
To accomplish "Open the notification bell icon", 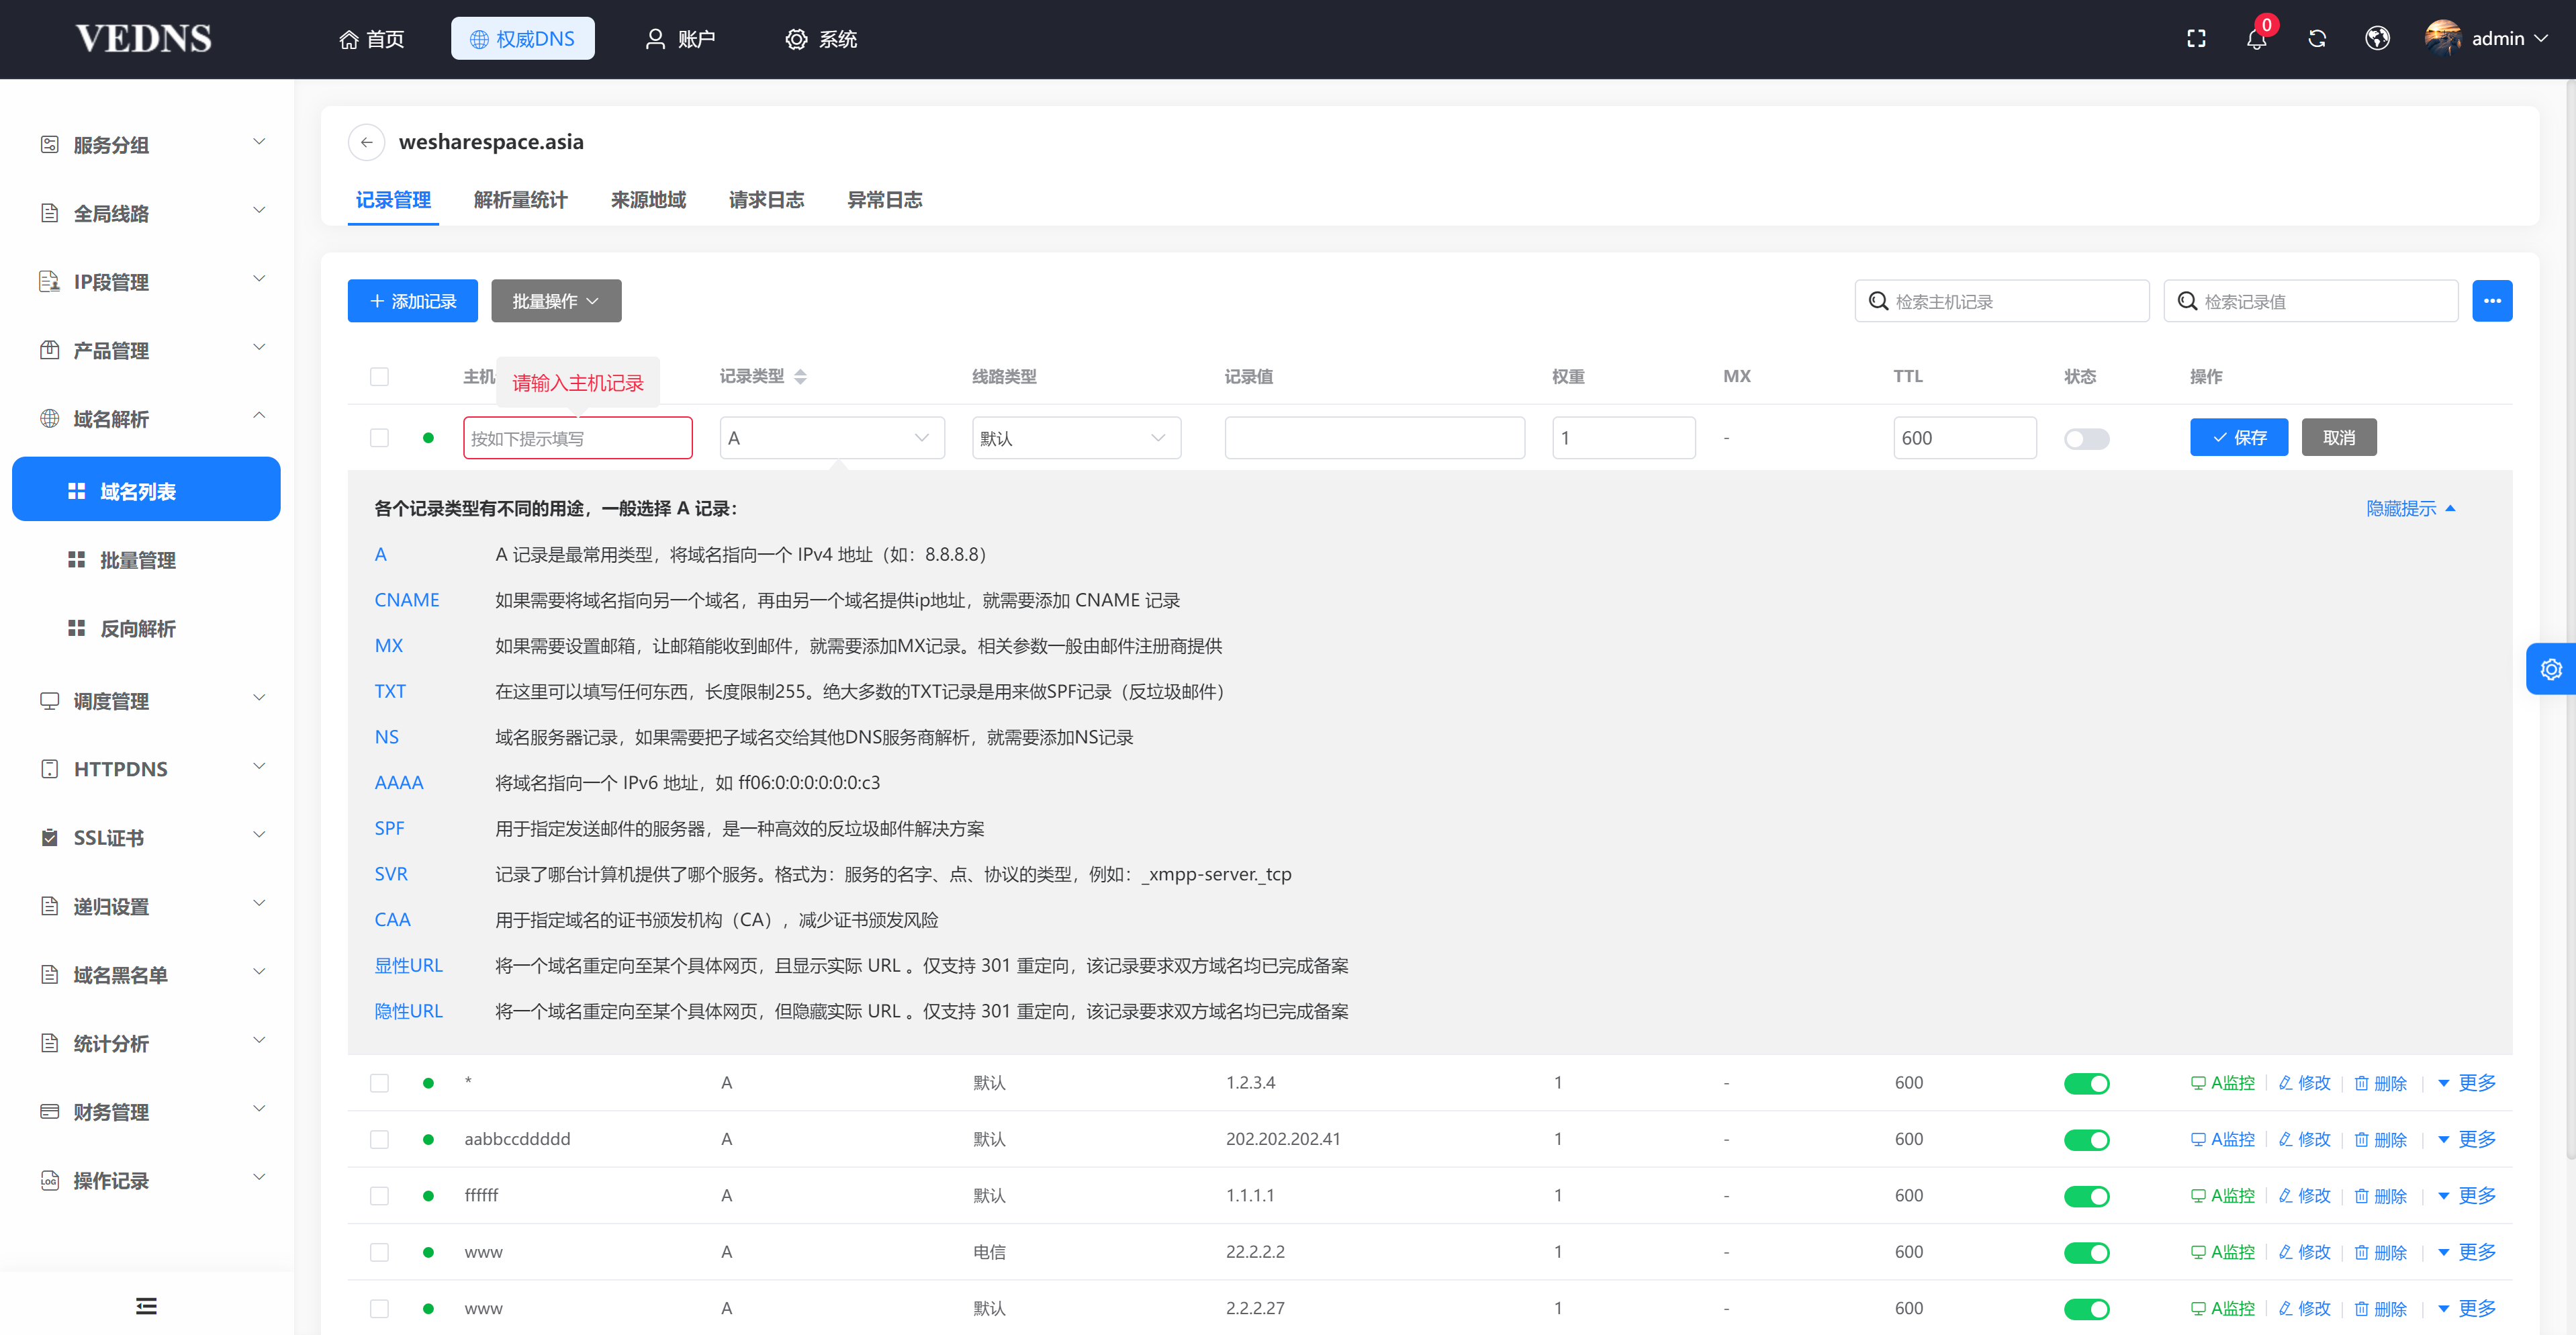I will [2256, 39].
